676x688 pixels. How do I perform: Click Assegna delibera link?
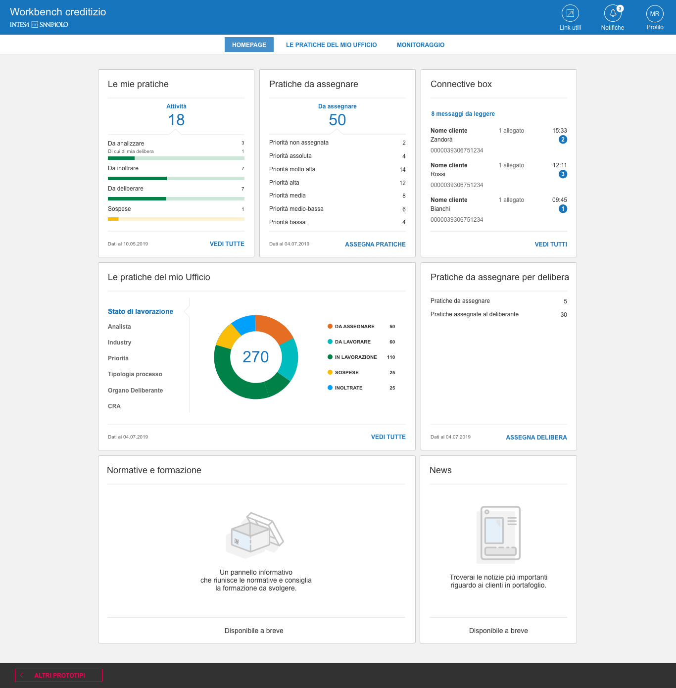(536, 438)
